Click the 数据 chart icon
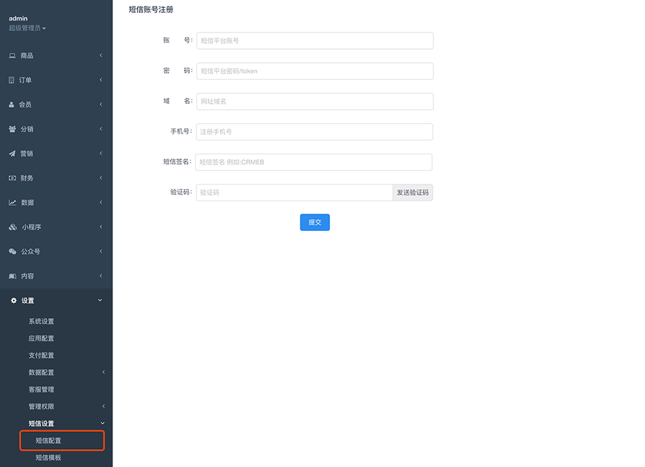The image size is (645, 467). pos(13,202)
